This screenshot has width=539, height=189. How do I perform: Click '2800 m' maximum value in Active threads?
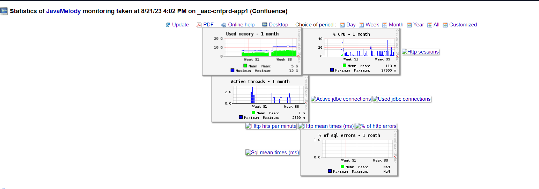click(x=298, y=118)
